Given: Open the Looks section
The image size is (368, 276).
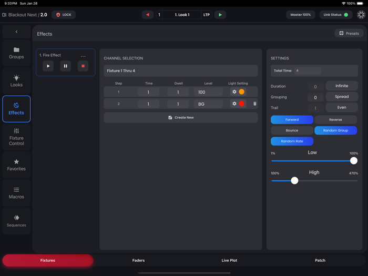Looking at the screenshot, I should click(16, 81).
